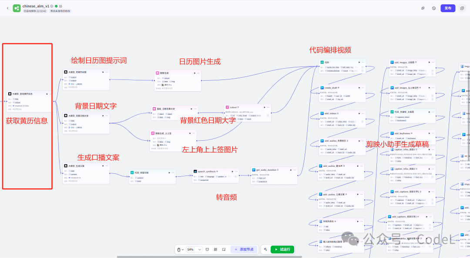Run the 代码_字幕切割 node
The width and height of the screenshot is (470, 258).
[169, 173]
